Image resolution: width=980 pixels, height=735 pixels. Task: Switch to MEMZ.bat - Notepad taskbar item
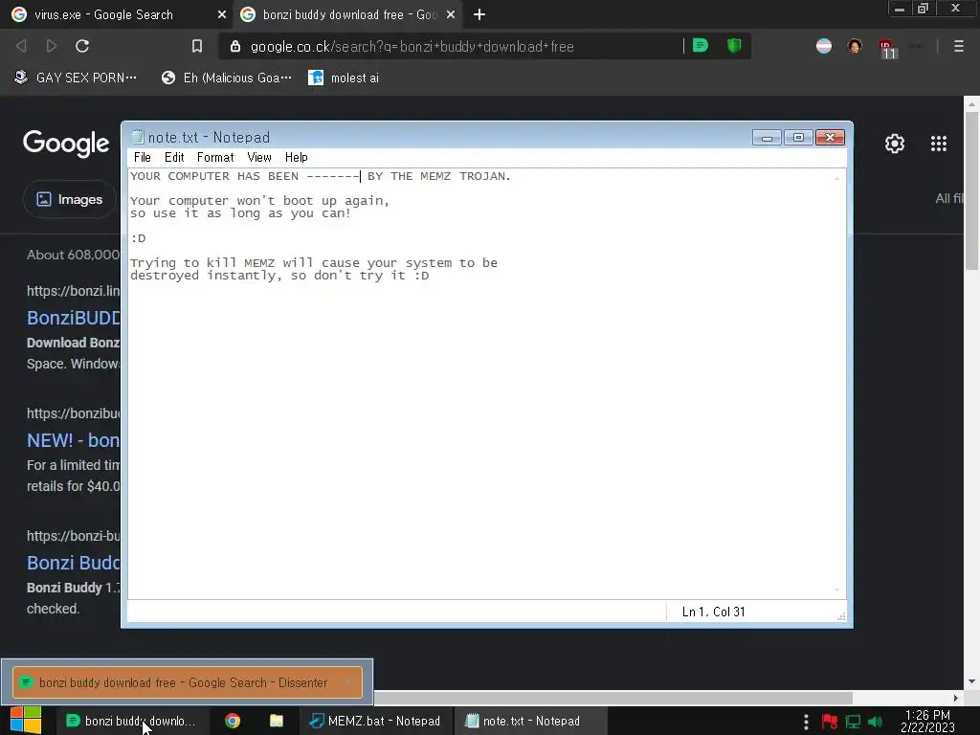point(375,721)
